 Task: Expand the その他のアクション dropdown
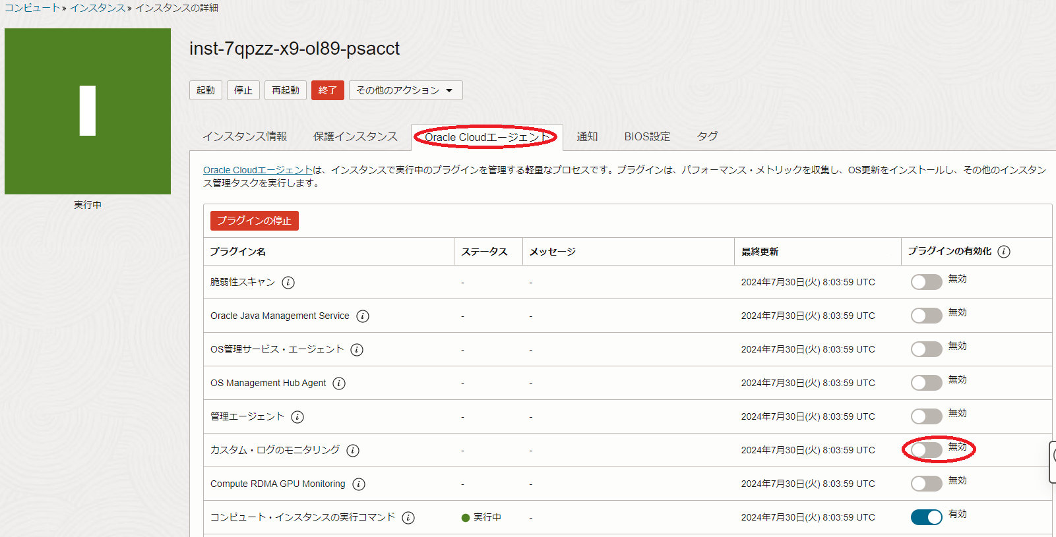click(405, 90)
